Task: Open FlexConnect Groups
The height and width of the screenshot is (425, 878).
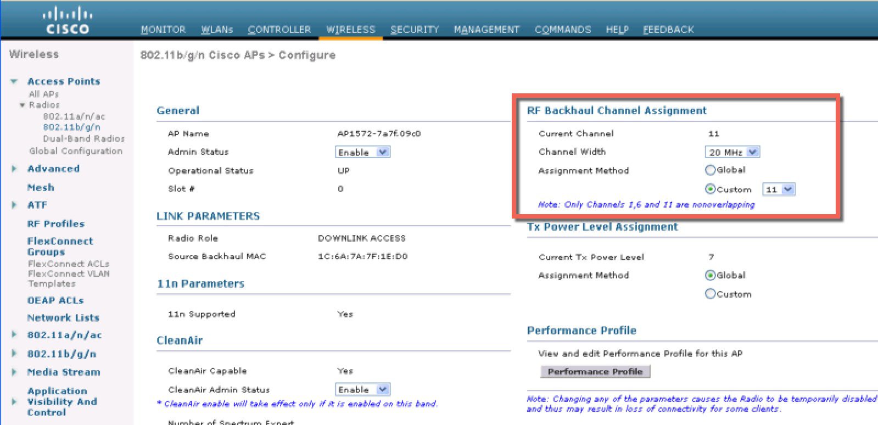Action: tap(60, 247)
